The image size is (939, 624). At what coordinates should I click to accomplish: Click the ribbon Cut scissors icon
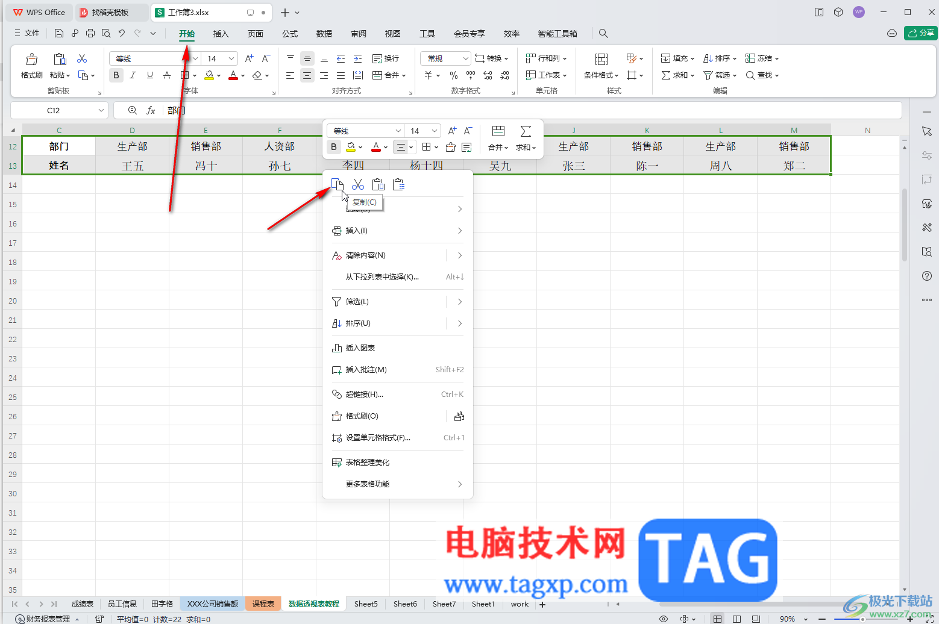[x=82, y=58]
